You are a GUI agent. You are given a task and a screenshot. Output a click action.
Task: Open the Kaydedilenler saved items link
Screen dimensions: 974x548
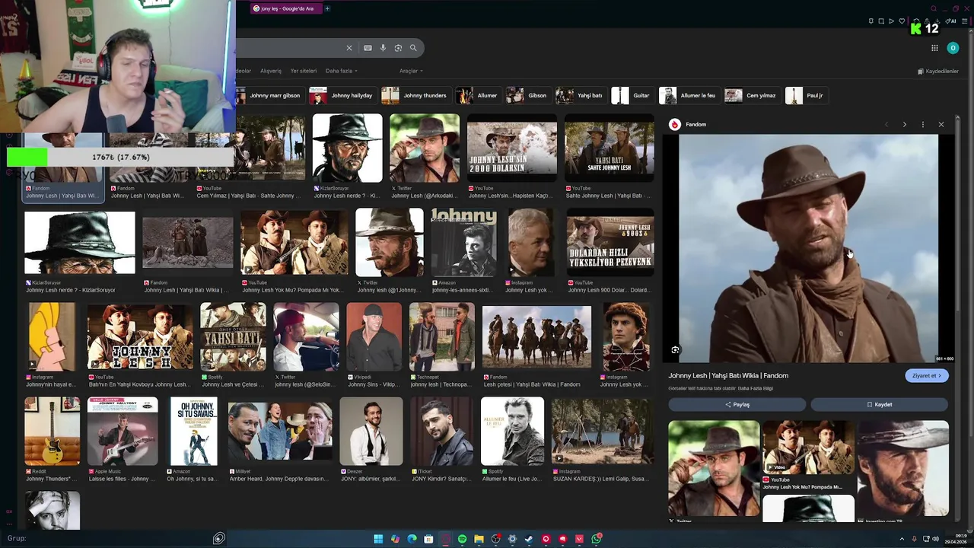click(938, 71)
